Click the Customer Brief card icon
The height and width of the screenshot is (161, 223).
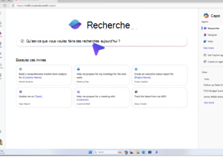(x=78, y=92)
